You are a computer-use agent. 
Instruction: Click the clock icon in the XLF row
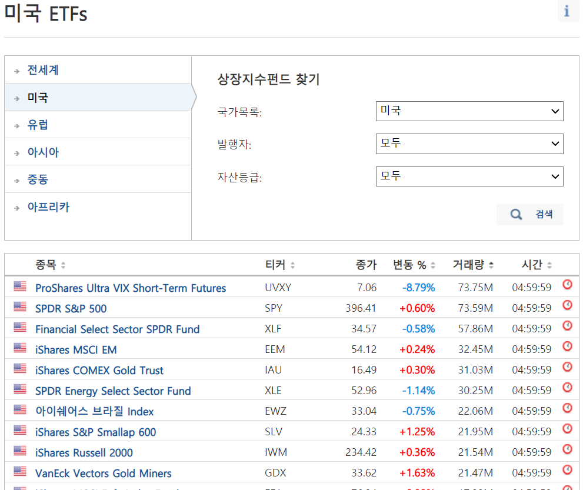pyautogui.click(x=567, y=326)
